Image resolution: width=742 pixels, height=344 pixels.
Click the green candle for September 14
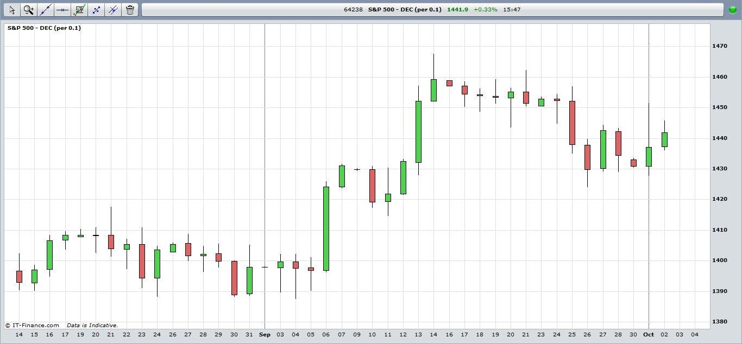(x=433, y=90)
